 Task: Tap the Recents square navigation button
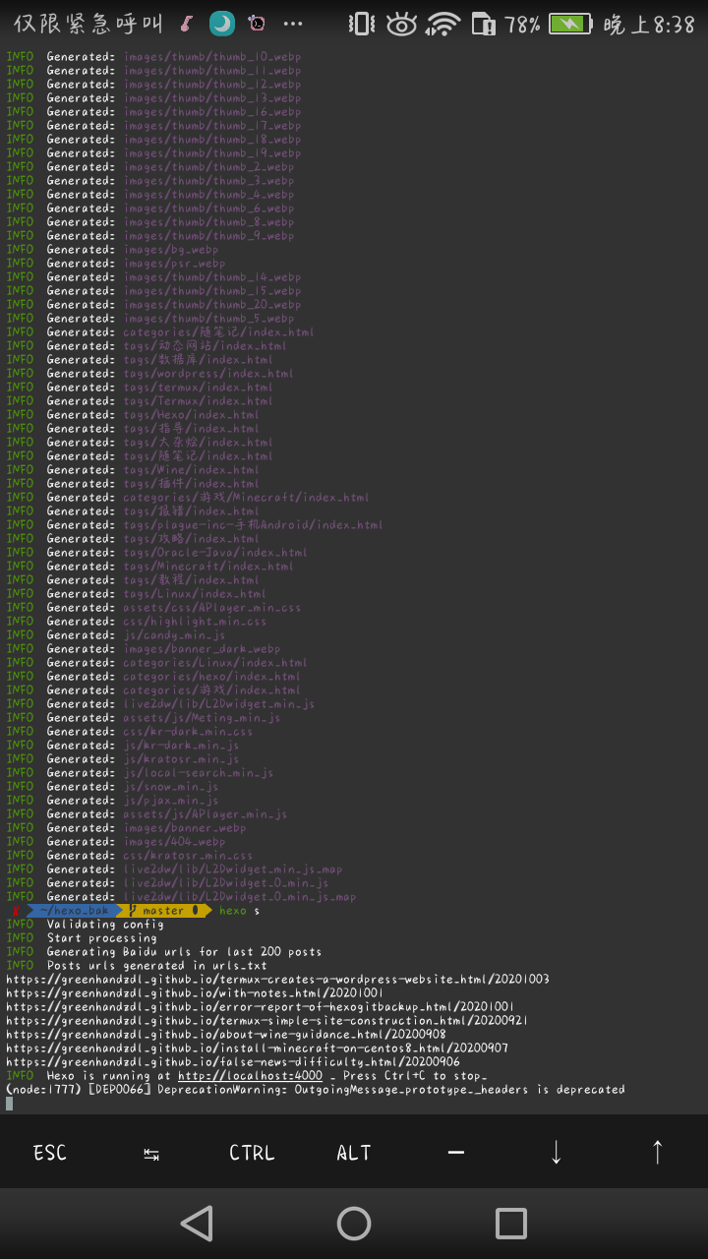(510, 1224)
